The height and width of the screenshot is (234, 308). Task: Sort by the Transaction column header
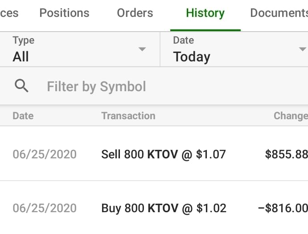coord(128,116)
